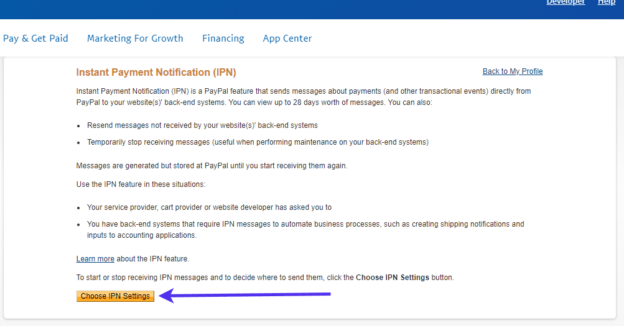Click the Help link in the header
The image size is (624, 326).
[607, 2]
